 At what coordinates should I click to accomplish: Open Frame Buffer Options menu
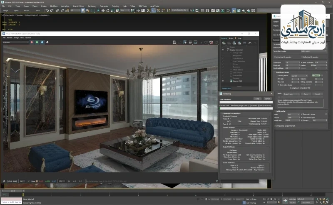click(28, 38)
